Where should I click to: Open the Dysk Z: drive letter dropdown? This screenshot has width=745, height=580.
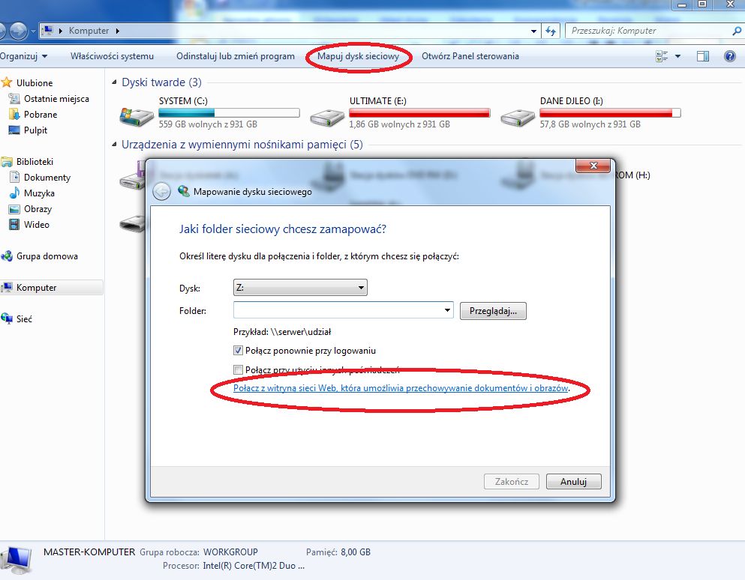coord(361,288)
